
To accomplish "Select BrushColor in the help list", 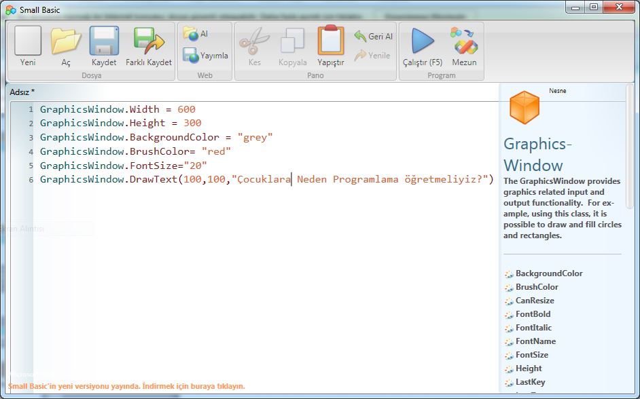I will pos(537,287).
